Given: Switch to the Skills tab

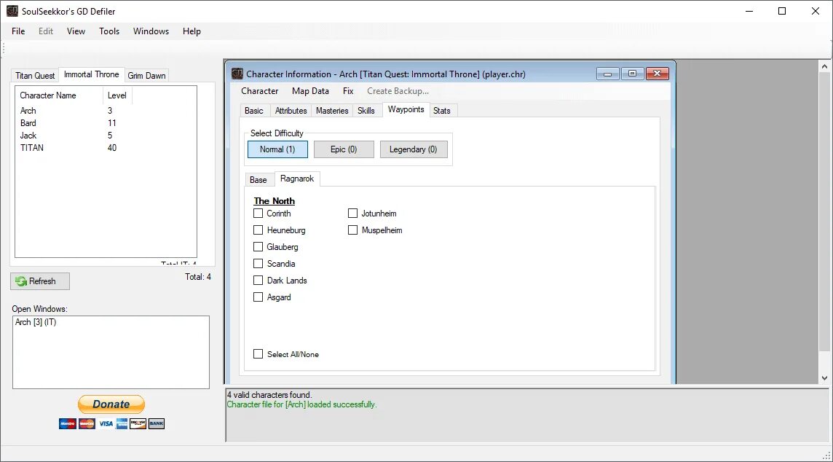Looking at the screenshot, I should click(366, 111).
